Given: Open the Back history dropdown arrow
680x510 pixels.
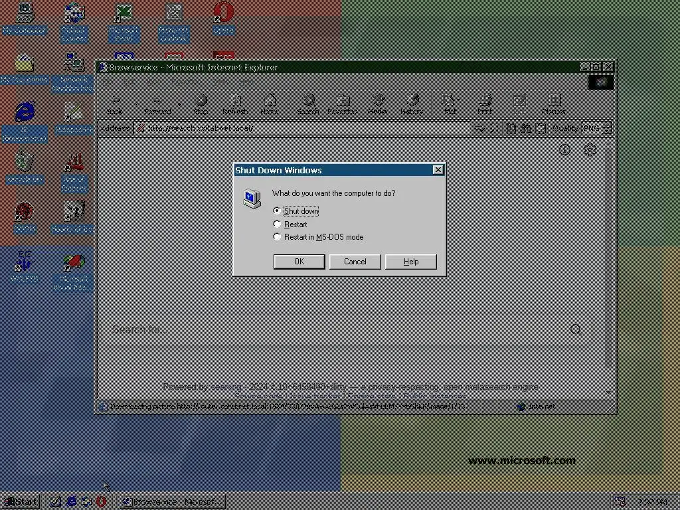Looking at the screenshot, I should coord(135,104).
